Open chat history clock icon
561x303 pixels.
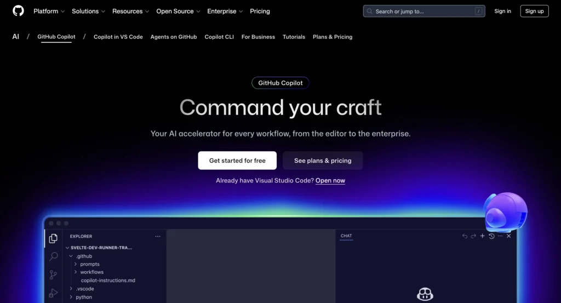pos(491,236)
